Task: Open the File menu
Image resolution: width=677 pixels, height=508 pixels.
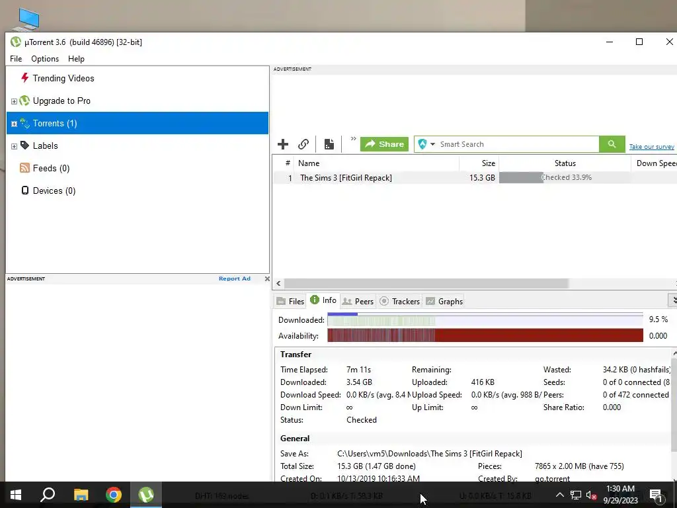Action: coord(16,59)
